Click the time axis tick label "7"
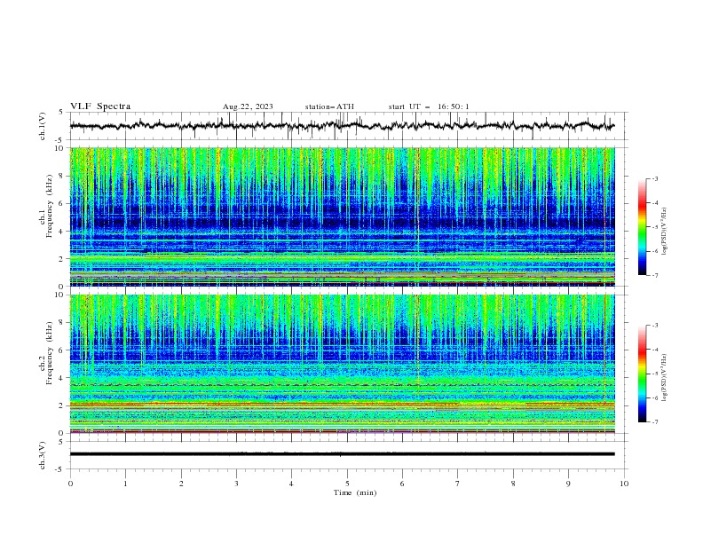The height and width of the screenshot is (543, 703). tap(458, 484)
